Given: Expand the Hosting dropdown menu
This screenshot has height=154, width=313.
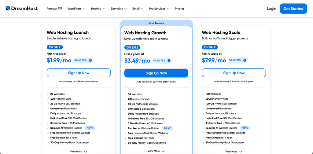Looking at the screenshot, I should [x=98, y=9].
